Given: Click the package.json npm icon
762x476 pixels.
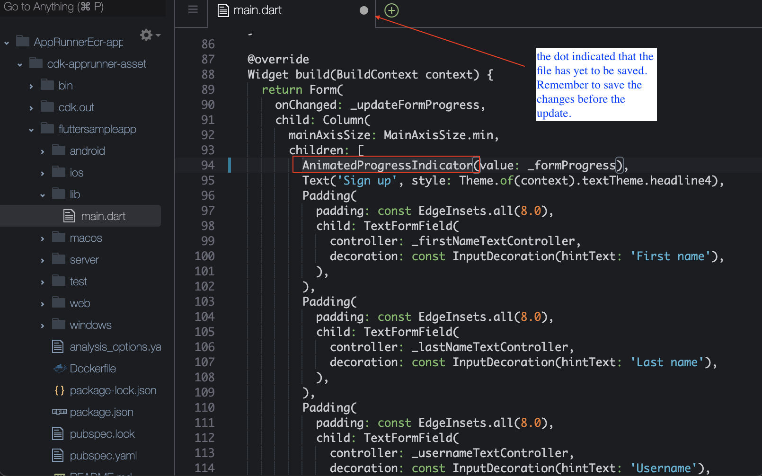Looking at the screenshot, I should coord(59,412).
